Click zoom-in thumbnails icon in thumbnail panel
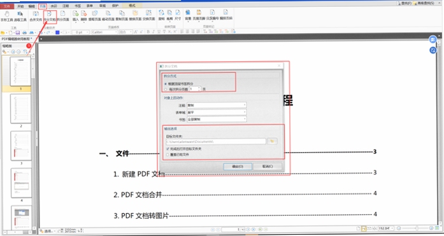The width and height of the screenshot is (444, 236). 13,52
